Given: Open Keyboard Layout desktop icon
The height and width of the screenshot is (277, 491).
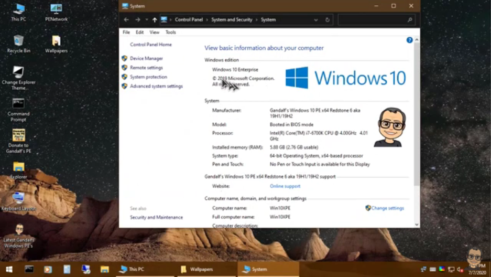Looking at the screenshot, I should tap(18, 201).
